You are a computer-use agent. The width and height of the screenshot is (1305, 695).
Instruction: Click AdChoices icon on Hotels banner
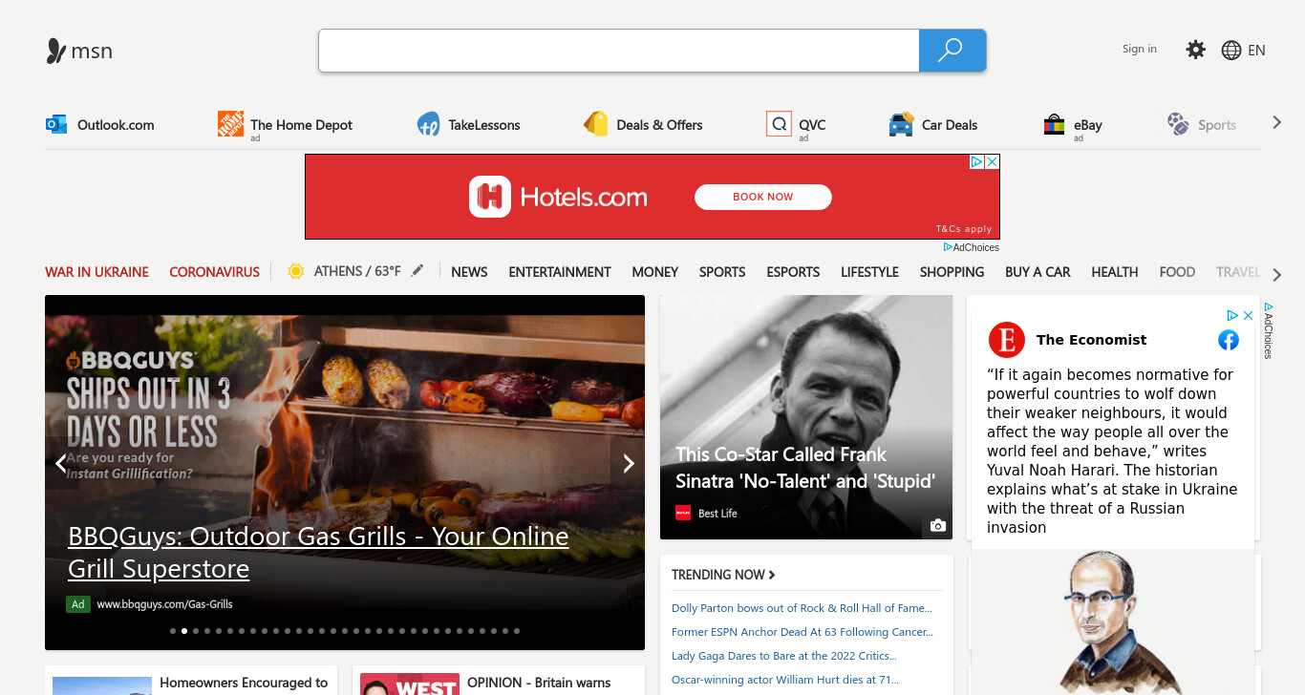[977, 162]
